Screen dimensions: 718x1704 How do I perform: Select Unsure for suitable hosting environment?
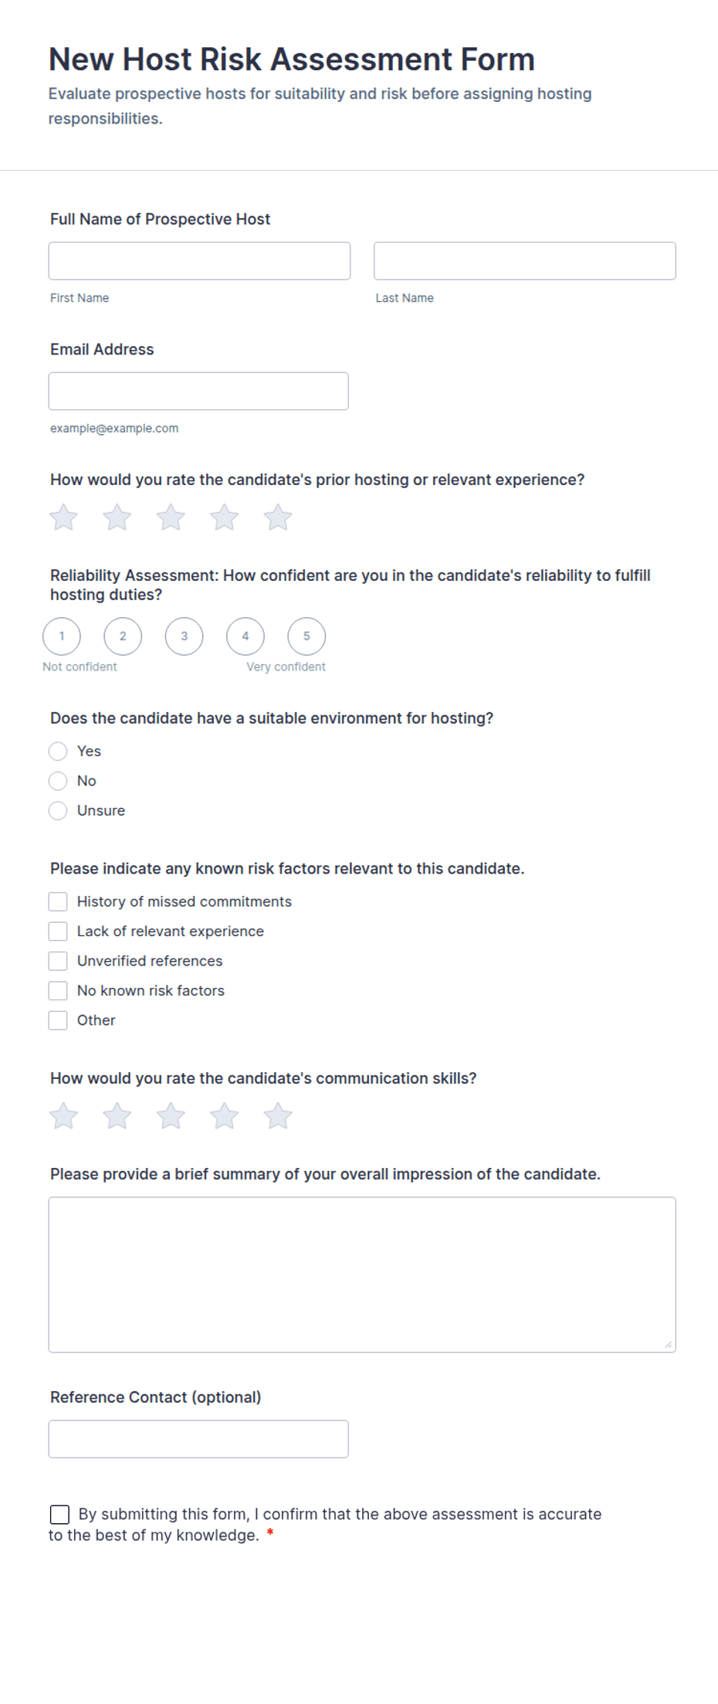[58, 811]
